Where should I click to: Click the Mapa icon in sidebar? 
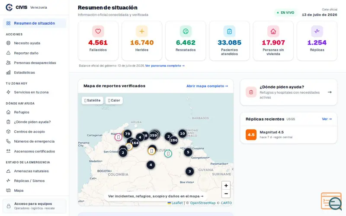pyautogui.click(x=8, y=190)
